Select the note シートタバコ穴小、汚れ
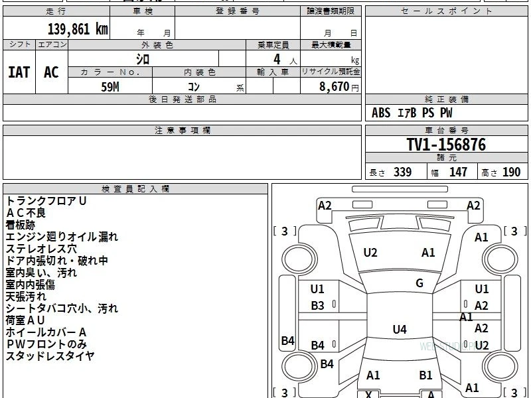 point(62,308)
